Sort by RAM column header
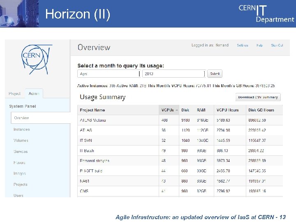The height and width of the screenshot is (222, 296). tap(201, 110)
